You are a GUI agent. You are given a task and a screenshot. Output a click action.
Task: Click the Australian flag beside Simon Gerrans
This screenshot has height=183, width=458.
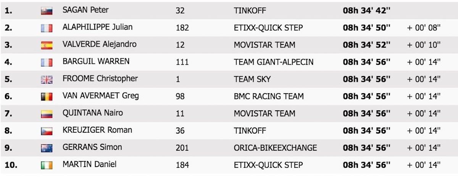[x=47, y=148]
